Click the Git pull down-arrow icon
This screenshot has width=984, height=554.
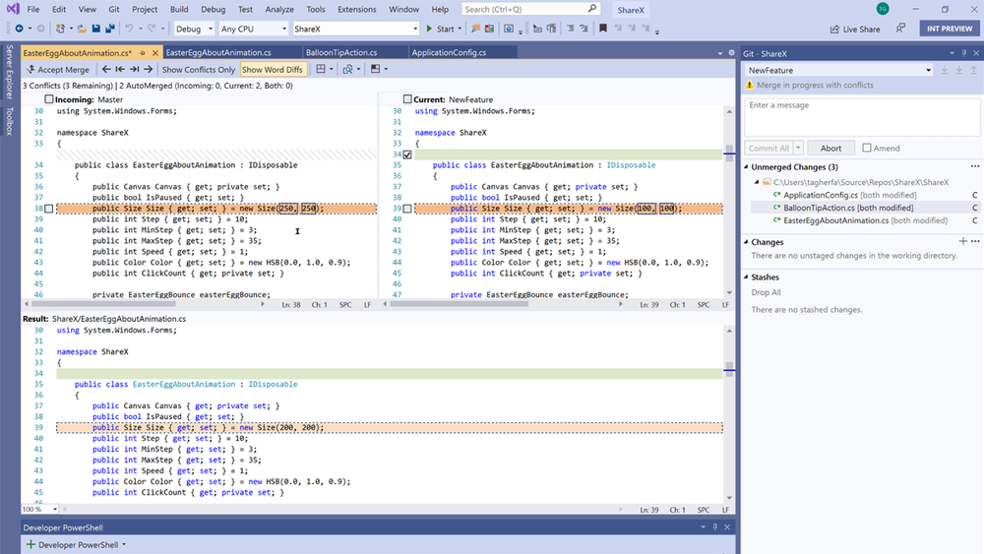[958, 70]
